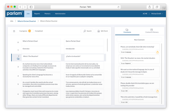Screen dimensions: 172x112
Task: Open comment 'With The Situation we mean'
Action: [139, 59]
